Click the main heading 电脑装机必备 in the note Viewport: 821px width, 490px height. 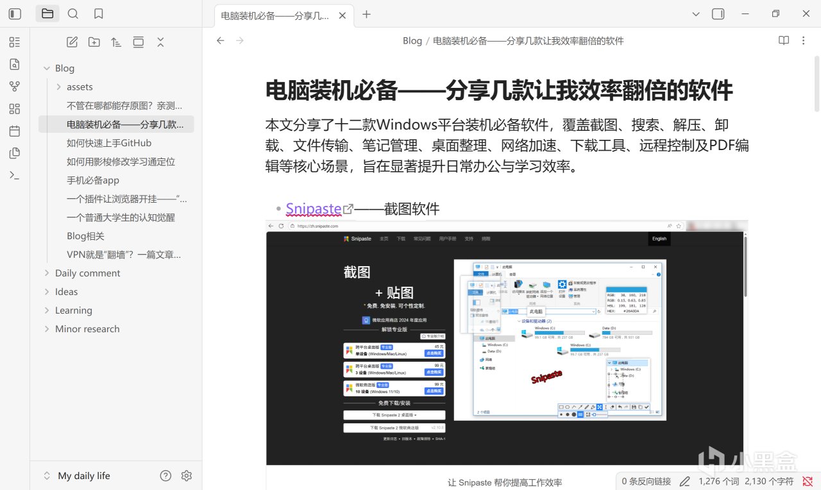tap(499, 91)
